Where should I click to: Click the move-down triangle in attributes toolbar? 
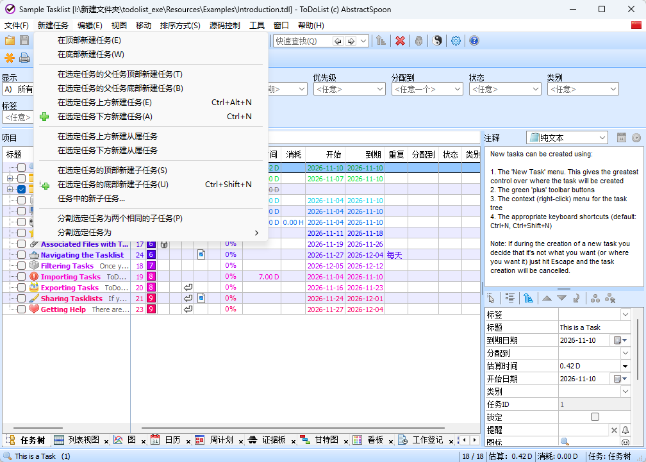coord(561,298)
